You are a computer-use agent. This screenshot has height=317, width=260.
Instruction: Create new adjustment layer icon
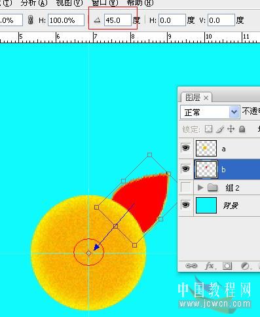click(245, 266)
